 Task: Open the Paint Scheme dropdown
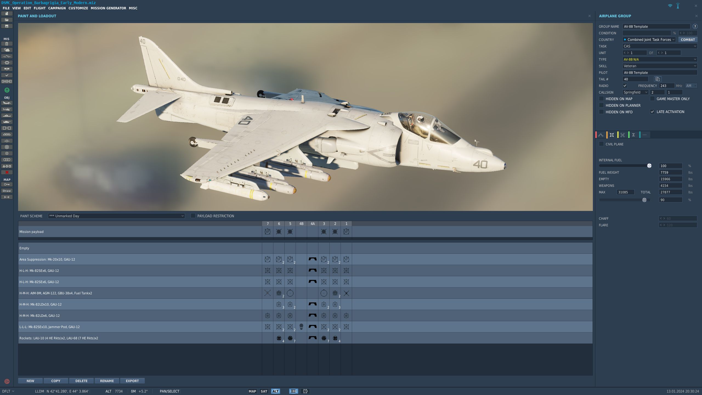point(116,216)
